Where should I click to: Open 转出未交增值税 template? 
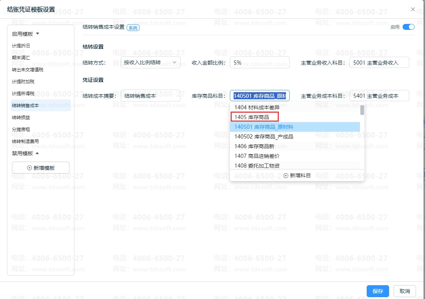(30, 70)
